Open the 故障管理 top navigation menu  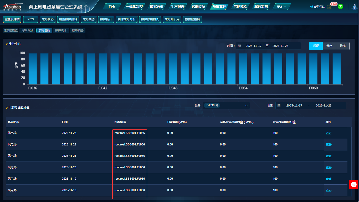(x=219, y=7)
